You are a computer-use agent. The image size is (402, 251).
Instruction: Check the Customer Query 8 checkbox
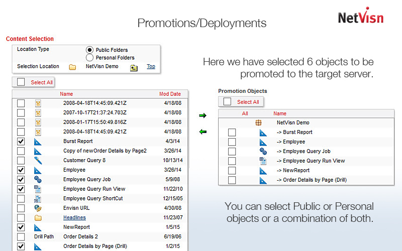coord(21,161)
